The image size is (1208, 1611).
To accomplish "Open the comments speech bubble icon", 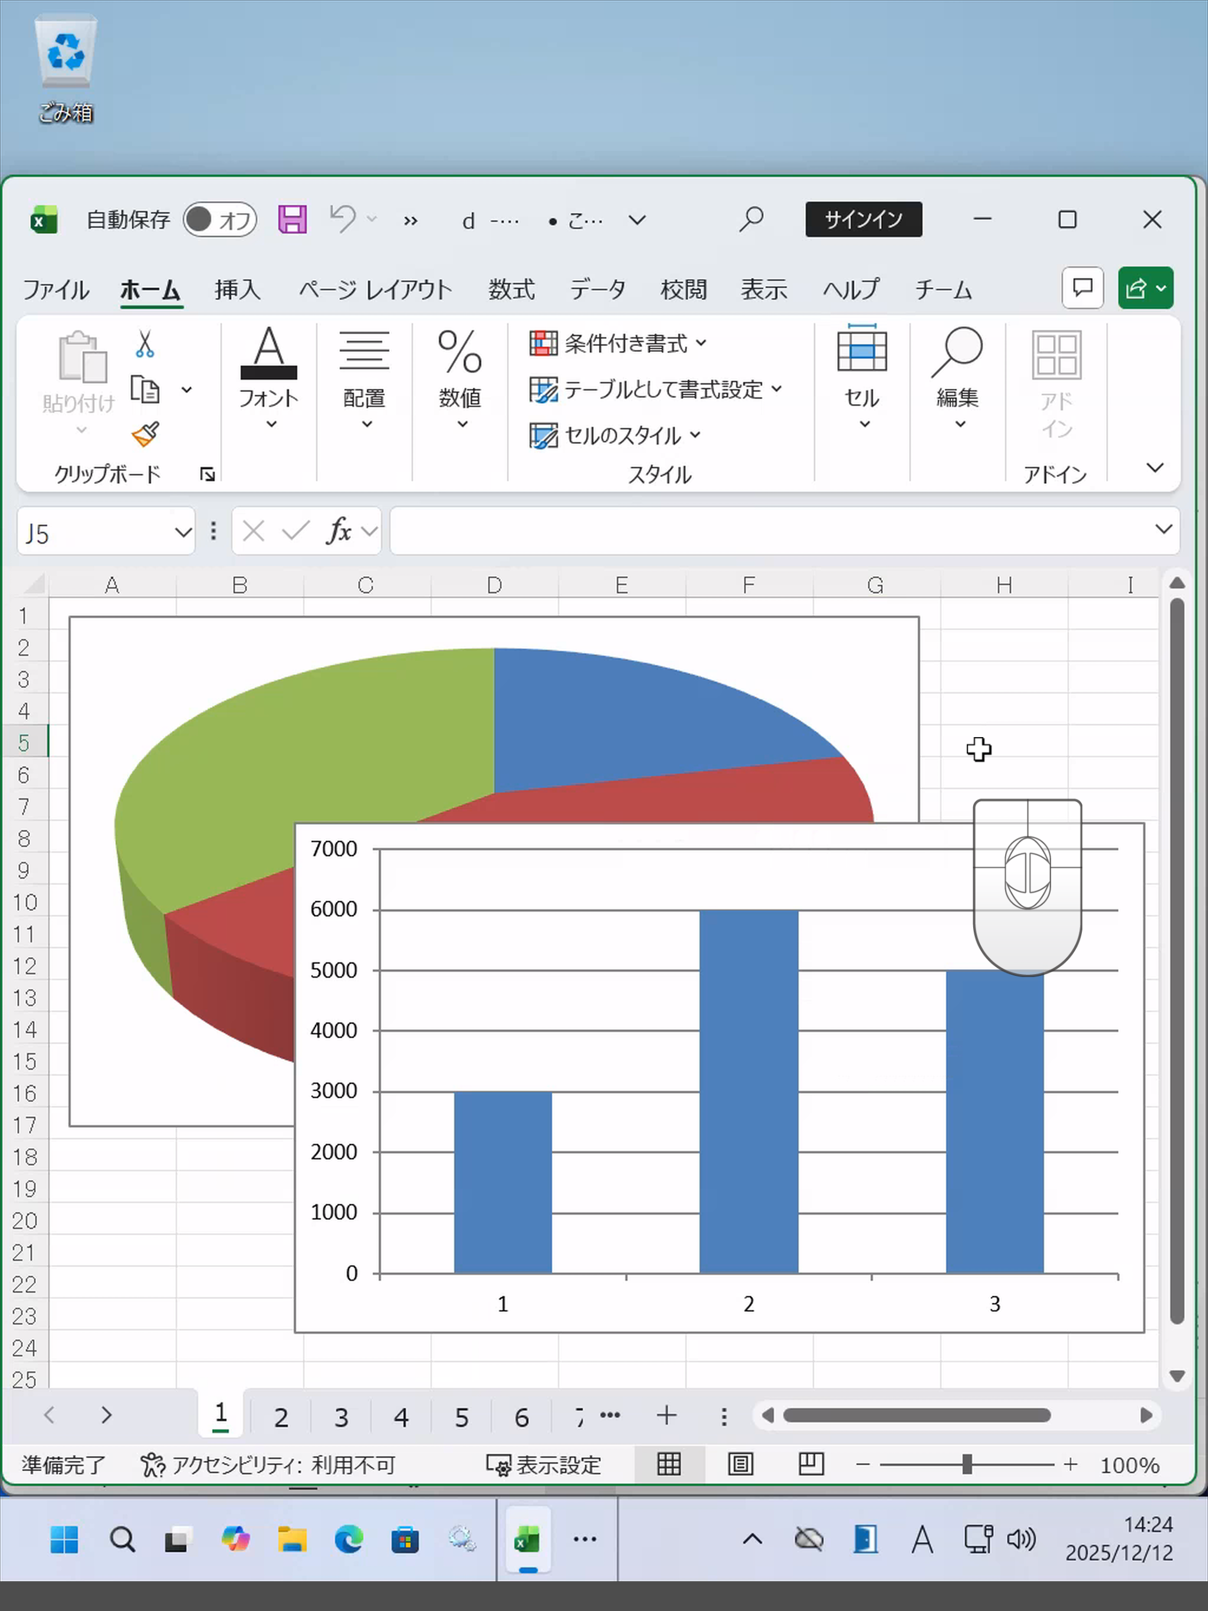I will [1082, 288].
